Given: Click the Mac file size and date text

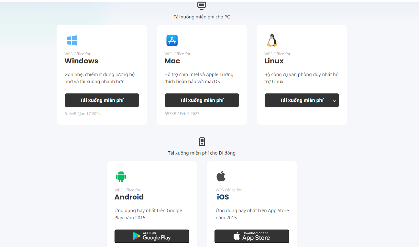Looking at the screenshot, I should click(x=182, y=114).
